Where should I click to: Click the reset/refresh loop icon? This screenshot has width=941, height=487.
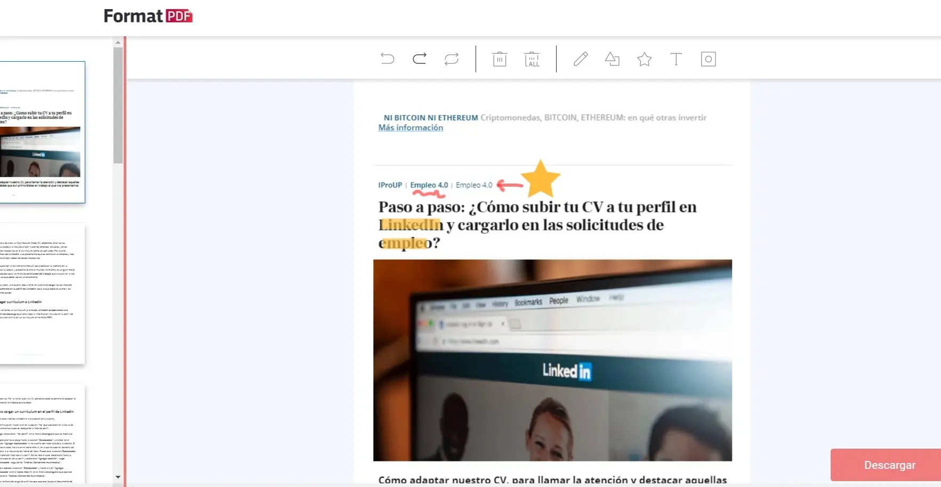(x=452, y=59)
